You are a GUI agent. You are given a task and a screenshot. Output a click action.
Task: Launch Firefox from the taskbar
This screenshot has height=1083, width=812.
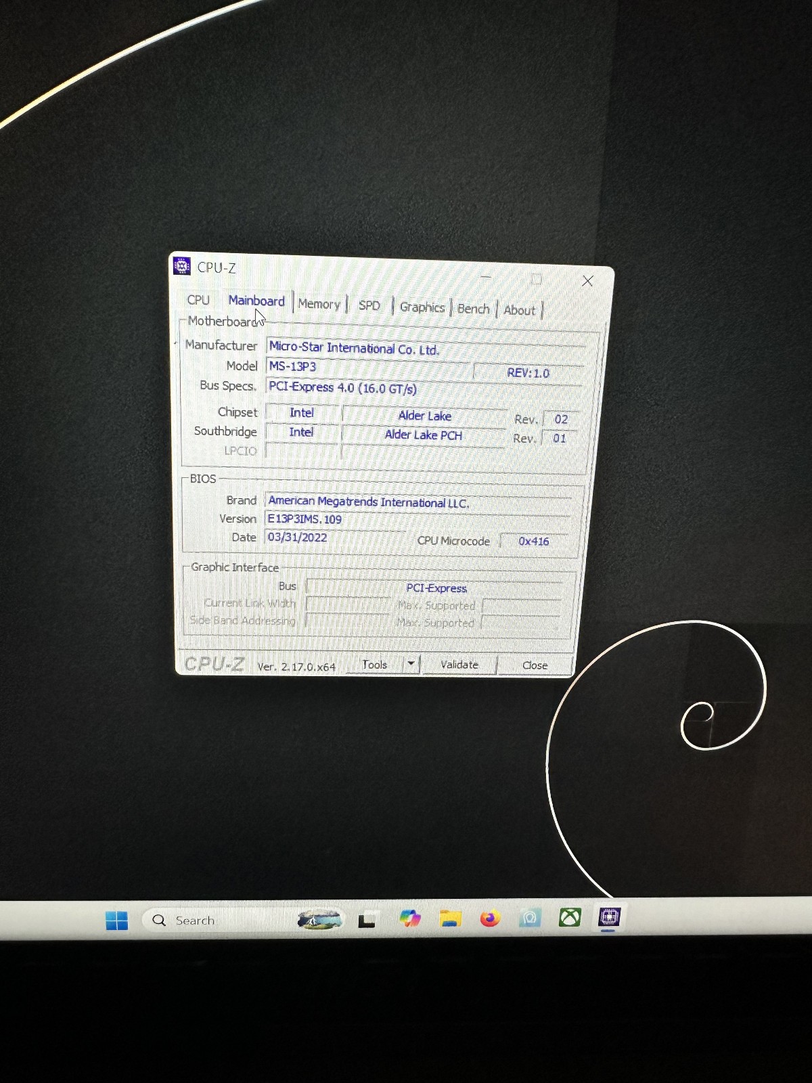point(490,918)
